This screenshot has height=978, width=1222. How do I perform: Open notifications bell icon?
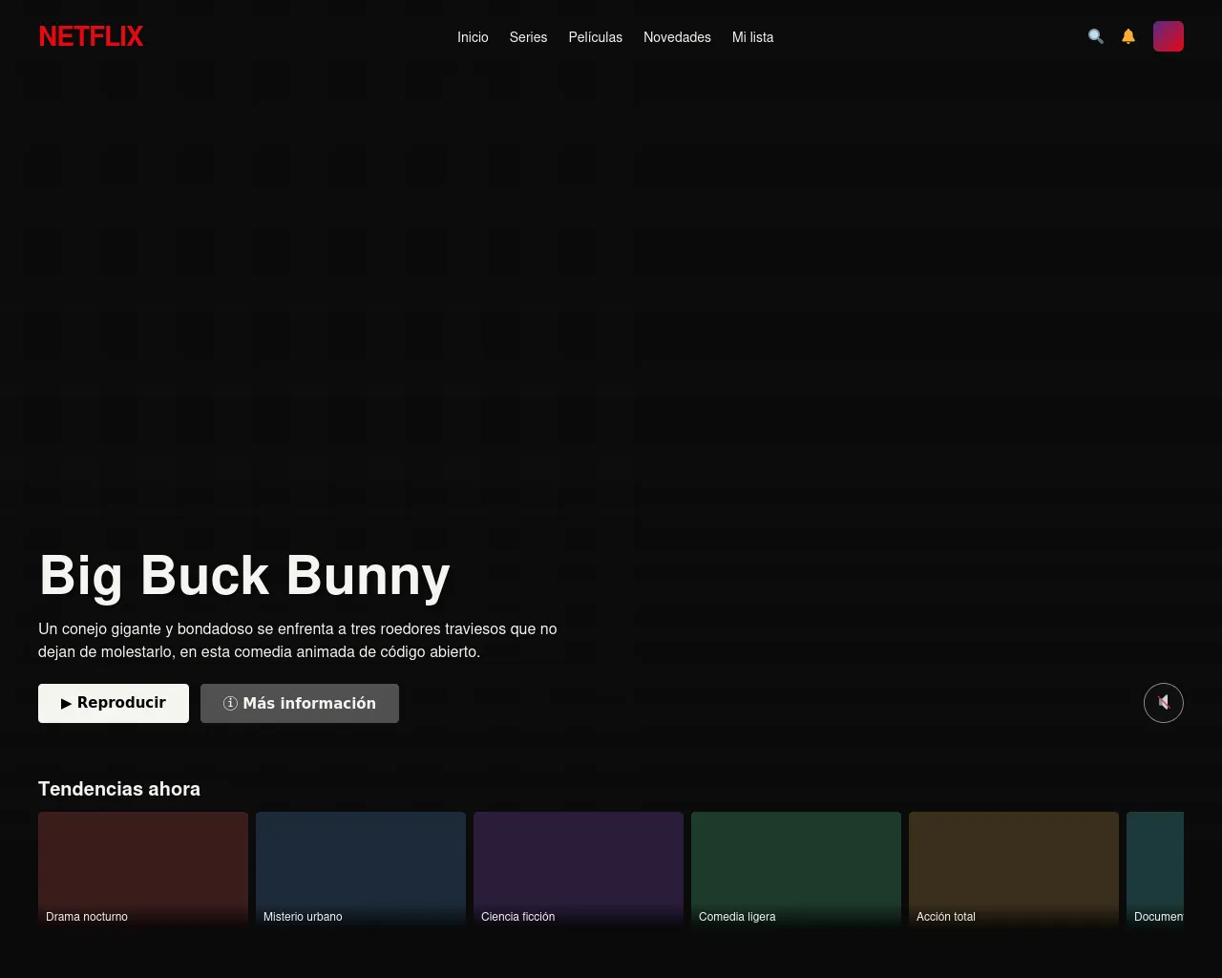(1128, 36)
